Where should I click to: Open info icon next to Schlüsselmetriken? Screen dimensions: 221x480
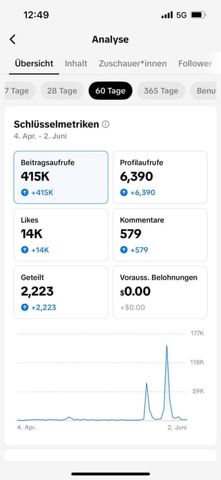pos(106,124)
